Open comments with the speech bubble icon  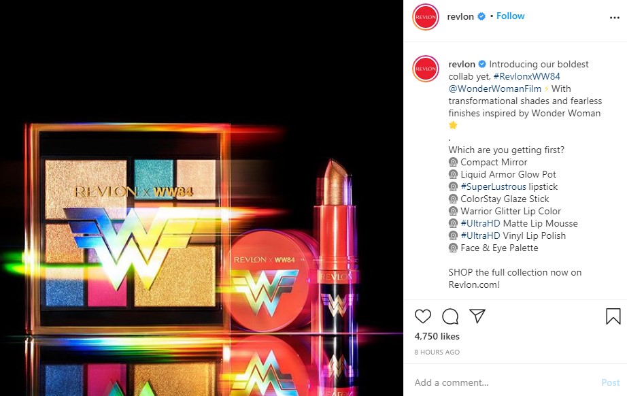[450, 316]
